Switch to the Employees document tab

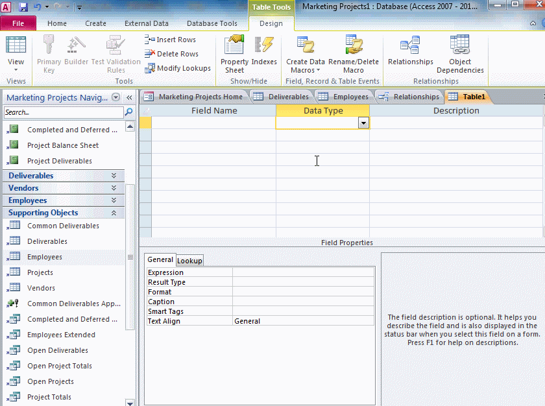pos(344,97)
